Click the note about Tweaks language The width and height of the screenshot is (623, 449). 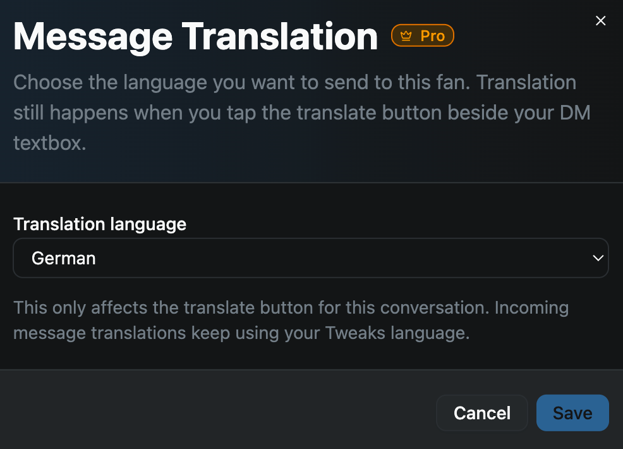[291, 320]
